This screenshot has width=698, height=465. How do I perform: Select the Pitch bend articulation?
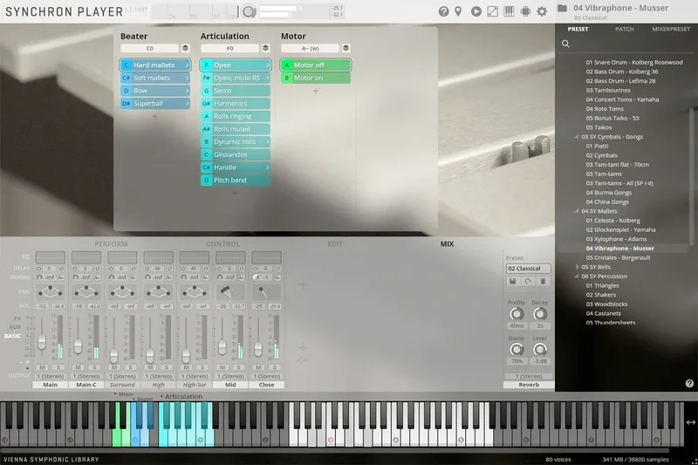(235, 181)
